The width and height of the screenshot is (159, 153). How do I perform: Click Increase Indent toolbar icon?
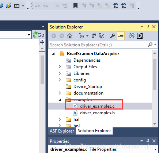46,6
